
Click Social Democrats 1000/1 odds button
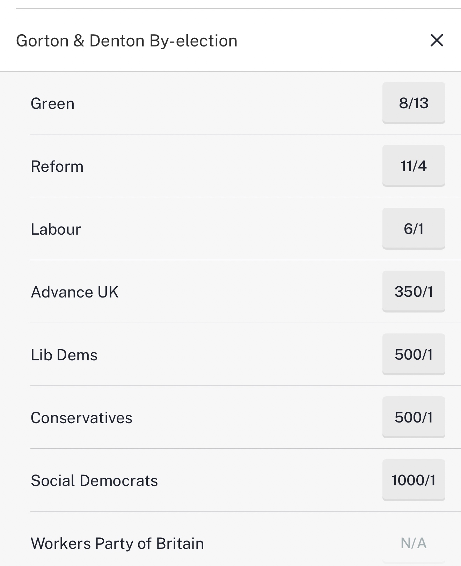(x=414, y=480)
